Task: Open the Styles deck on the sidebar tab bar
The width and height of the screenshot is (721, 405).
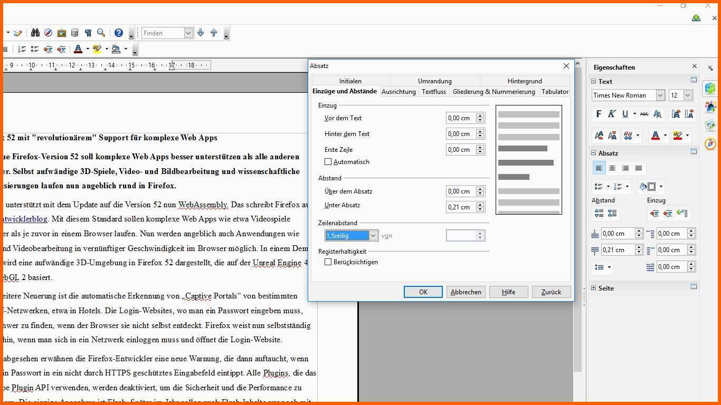Action: click(710, 107)
